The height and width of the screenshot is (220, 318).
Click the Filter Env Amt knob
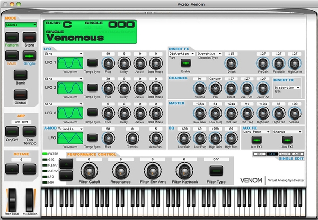pos(153,171)
